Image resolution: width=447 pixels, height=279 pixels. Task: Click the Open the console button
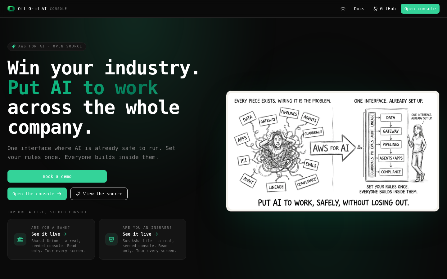37,194
